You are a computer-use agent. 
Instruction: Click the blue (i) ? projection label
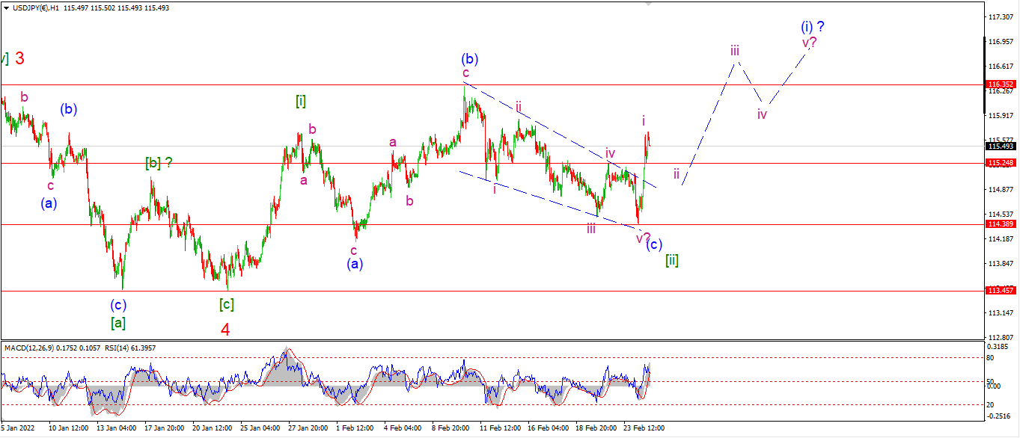[813, 27]
